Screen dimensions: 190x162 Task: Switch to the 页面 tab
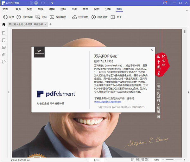[x=74, y=9]
